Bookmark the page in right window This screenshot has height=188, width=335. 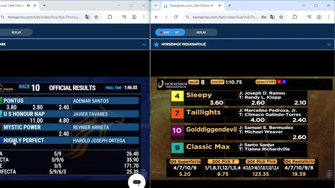coord(281,17)
